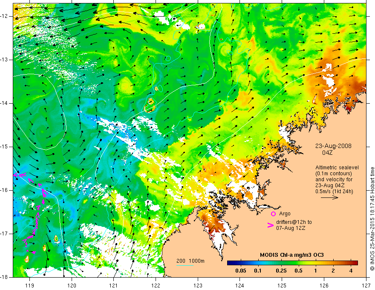Click the 'and velocity for' legend line
The height and width of the screenshot is (290, 375).
334,180
